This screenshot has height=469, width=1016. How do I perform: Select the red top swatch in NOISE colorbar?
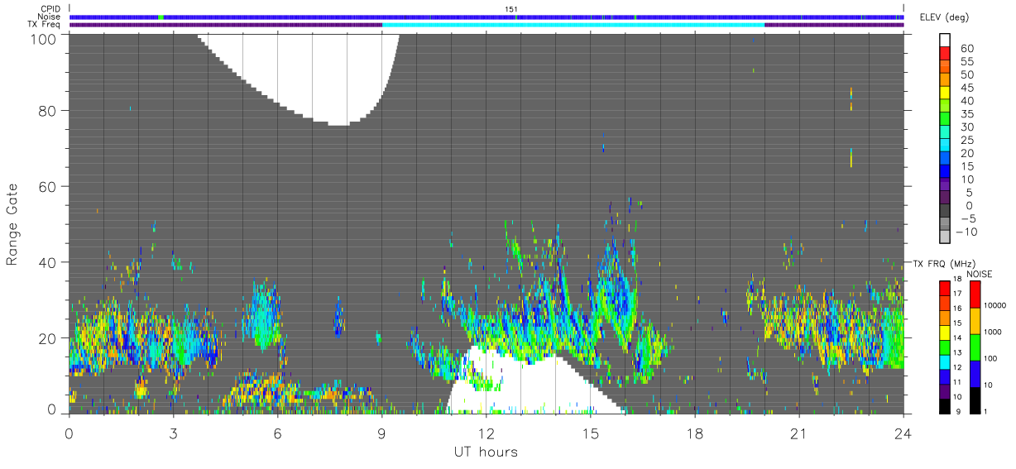pos(974,293)
